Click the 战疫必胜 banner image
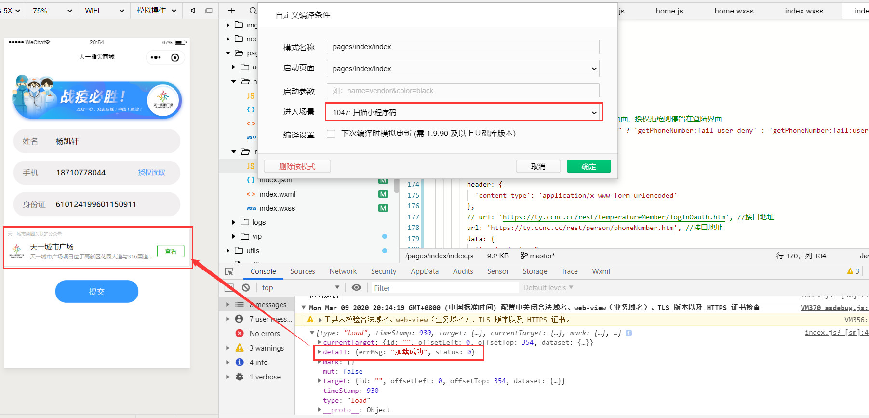869x418 pixels. (x=97, y=97)
